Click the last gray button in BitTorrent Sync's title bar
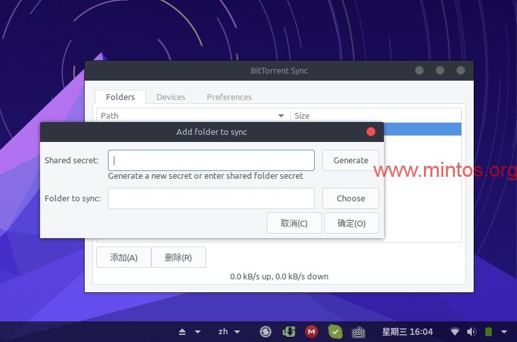Viewport: 517px width, 342px height. click(461, 70)
